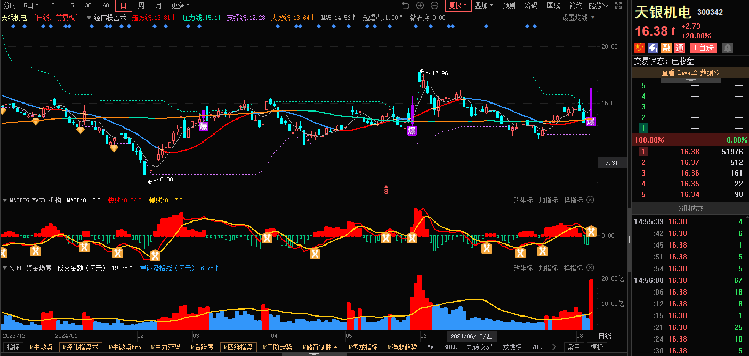Screen dimensions: 749x356
Task: Click the 2024/06/13 date marker on timeline
Action: [471, 336]
